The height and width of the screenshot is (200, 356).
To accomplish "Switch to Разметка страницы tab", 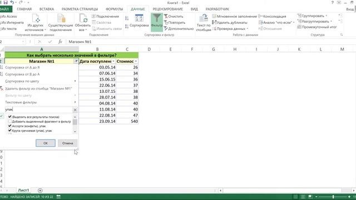I will point(80,9).
